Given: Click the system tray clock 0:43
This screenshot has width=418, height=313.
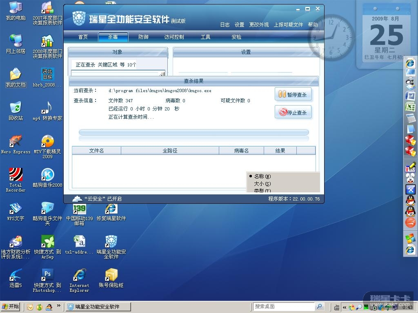Looking at the screenshot, I should click(408, 307).
